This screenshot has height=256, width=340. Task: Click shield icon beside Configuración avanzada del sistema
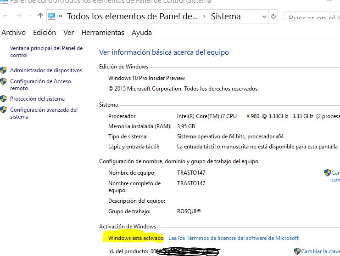[x=3, y=110]
